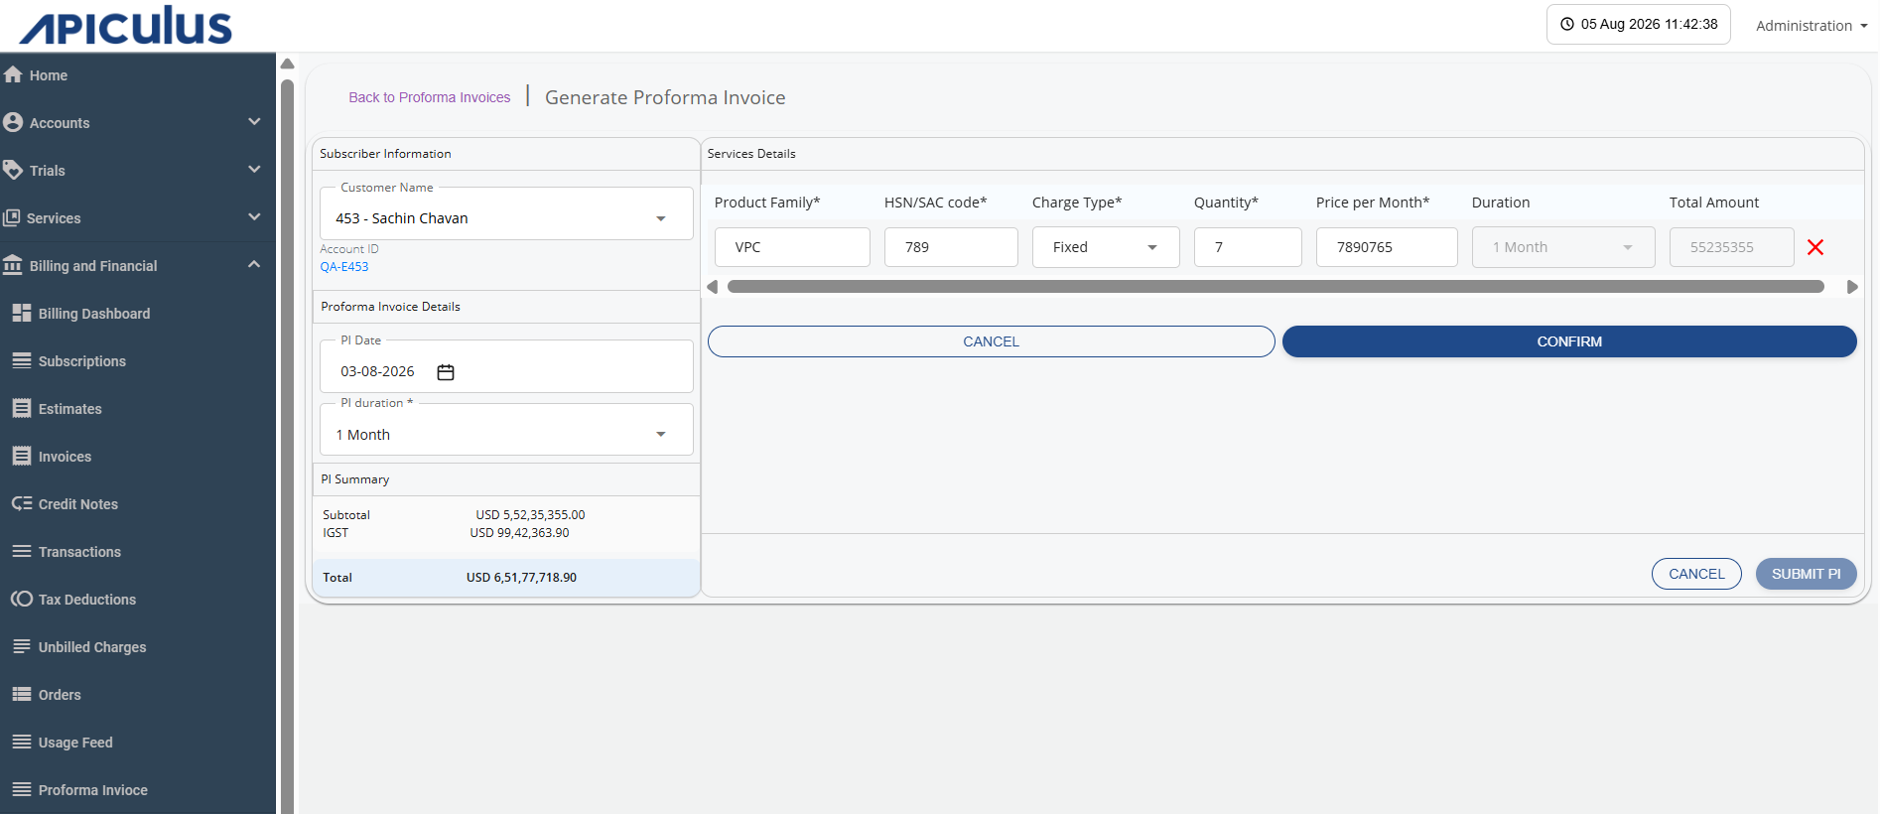
Task: Click the Invoices icon
Action: pos(22,456)
